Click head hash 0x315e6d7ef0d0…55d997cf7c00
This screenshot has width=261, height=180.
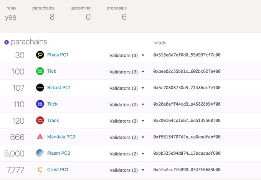point(187,55)
